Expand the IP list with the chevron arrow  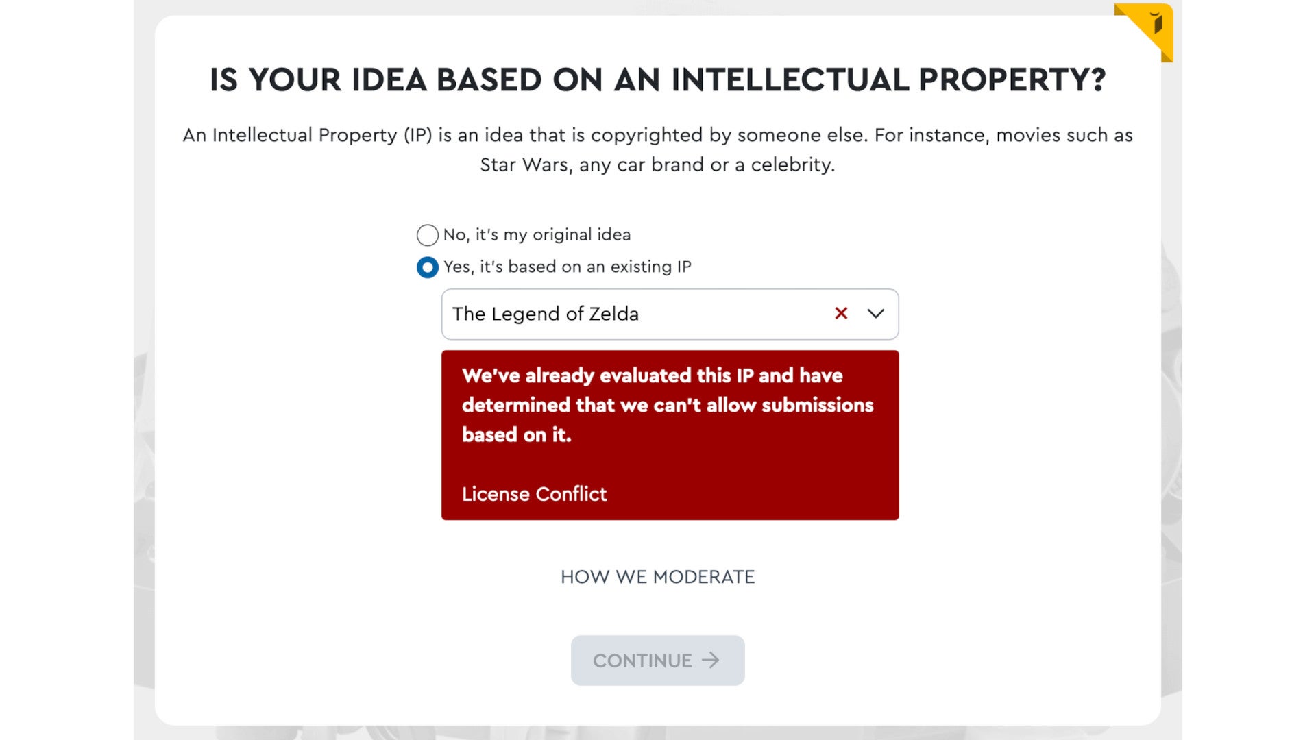point(875,314)
